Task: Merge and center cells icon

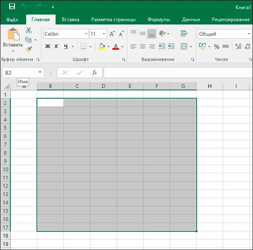Action: point(184,46)
